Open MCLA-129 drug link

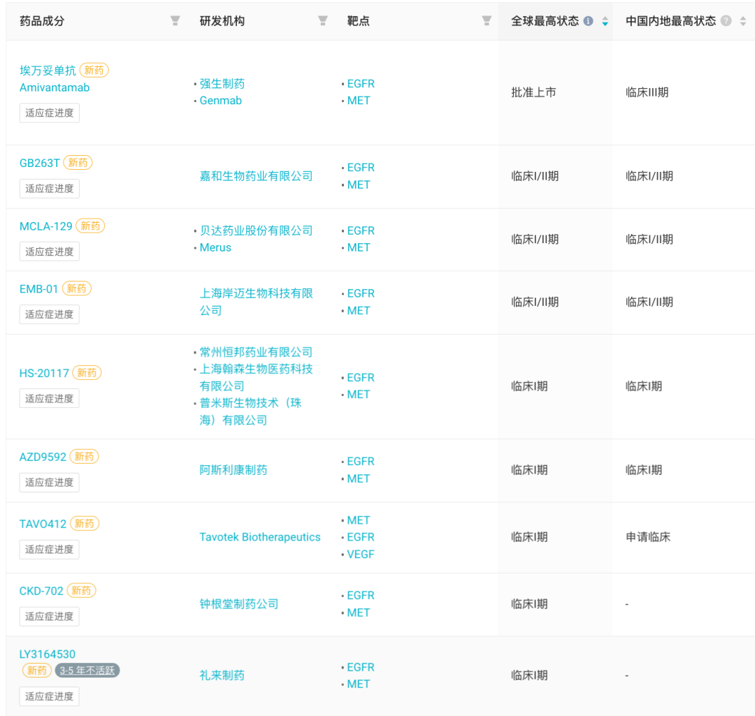pos(45,226)
